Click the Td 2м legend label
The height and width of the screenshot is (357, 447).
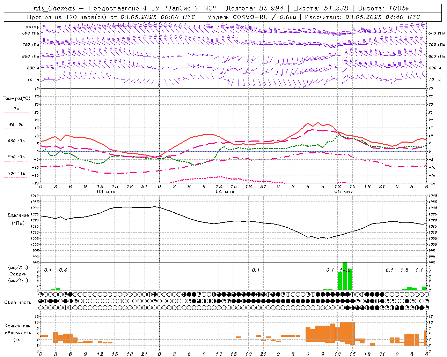coord(16,125)
